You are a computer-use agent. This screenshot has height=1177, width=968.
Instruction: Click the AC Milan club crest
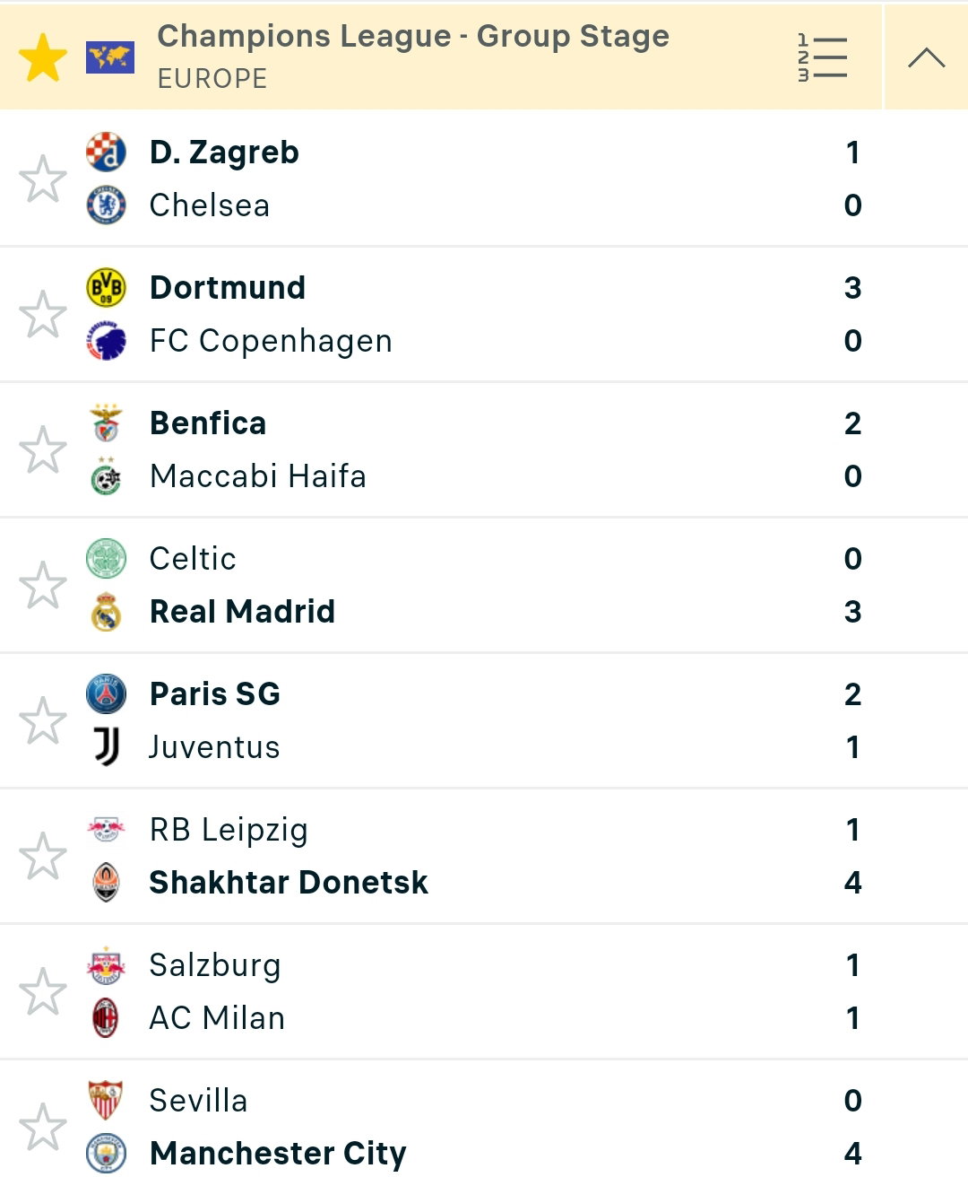coord(106,1018)
